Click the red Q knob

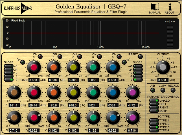pos(34,117)
